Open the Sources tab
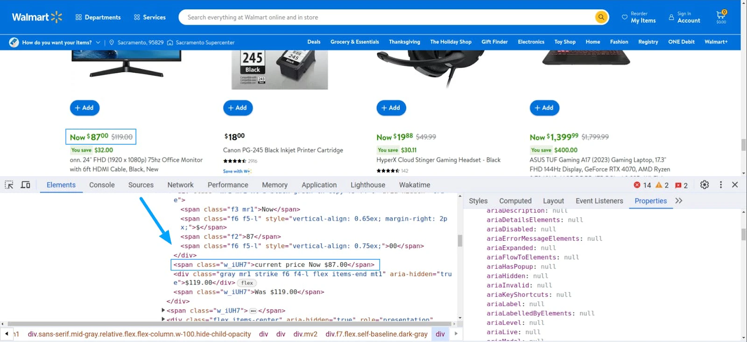 [141, 185]
